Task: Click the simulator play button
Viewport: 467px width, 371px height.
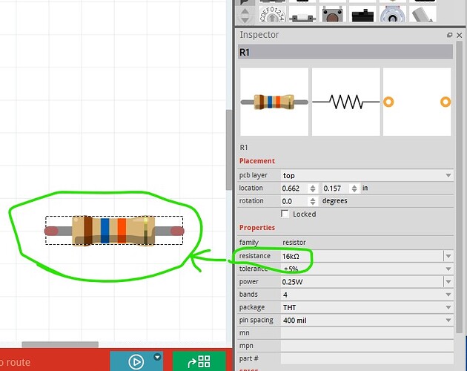Action: (136, 361)
